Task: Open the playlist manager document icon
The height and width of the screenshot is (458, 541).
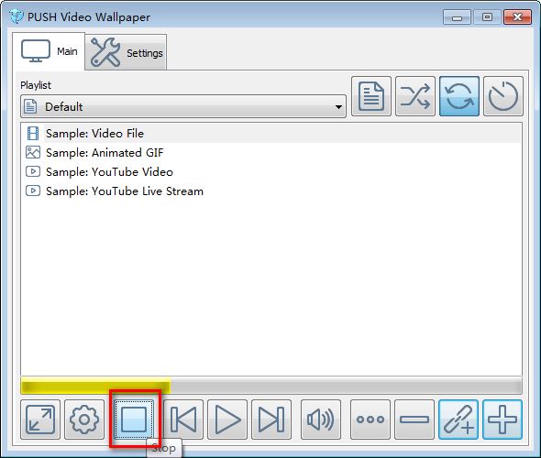Action: click(x=371, y=96)
